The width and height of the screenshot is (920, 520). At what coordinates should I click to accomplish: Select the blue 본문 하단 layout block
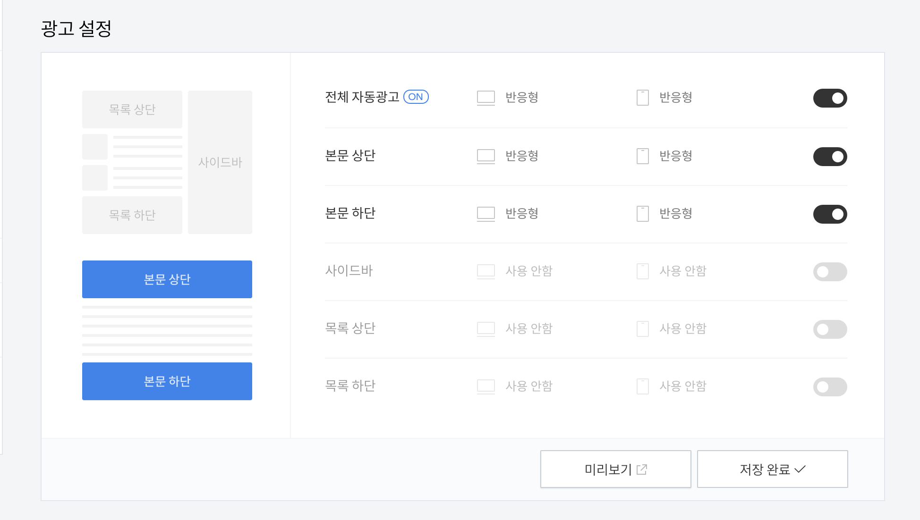(x=167, y=381)
